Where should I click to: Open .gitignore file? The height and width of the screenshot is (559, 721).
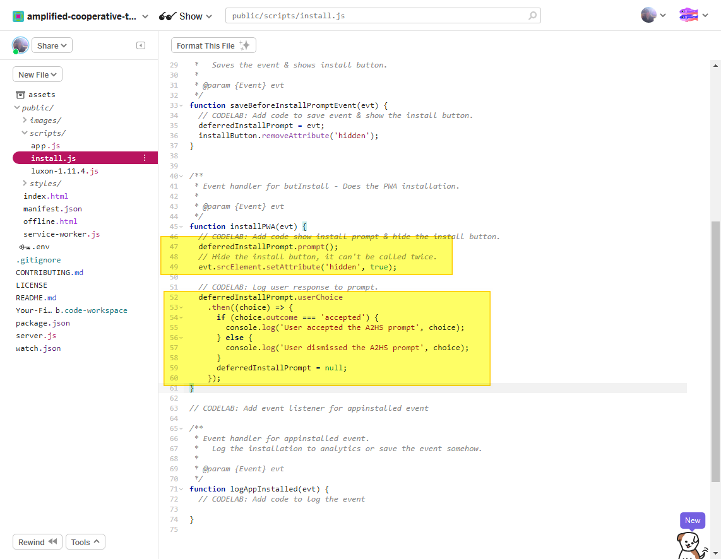pyautogui.click(x=38, y=259)
